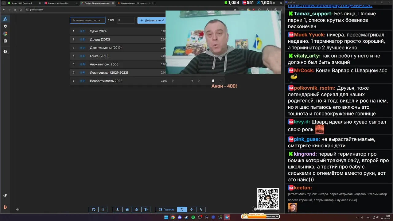Image resolution: width=393 pixels, height=221 pixels.
Task: Focus the new lot ruble amount field
Action: coord(126,20)
